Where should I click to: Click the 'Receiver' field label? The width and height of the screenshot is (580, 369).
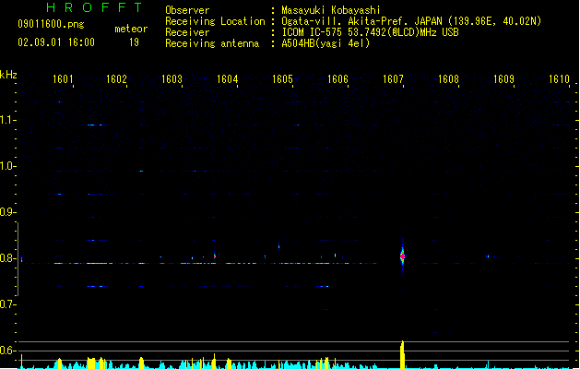[187, 32]
